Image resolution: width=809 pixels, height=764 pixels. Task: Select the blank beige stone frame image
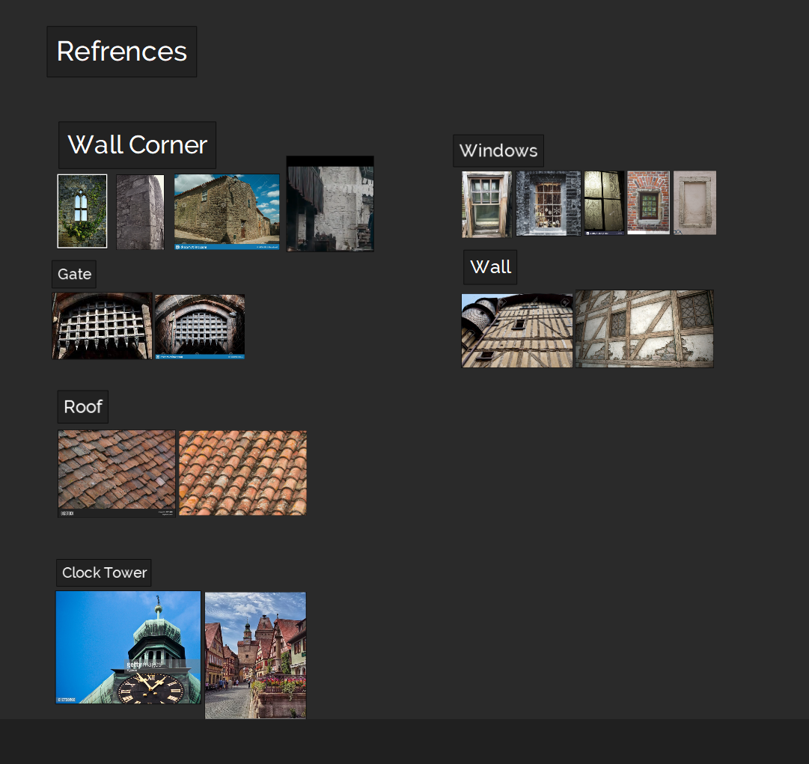pos(695,203)
